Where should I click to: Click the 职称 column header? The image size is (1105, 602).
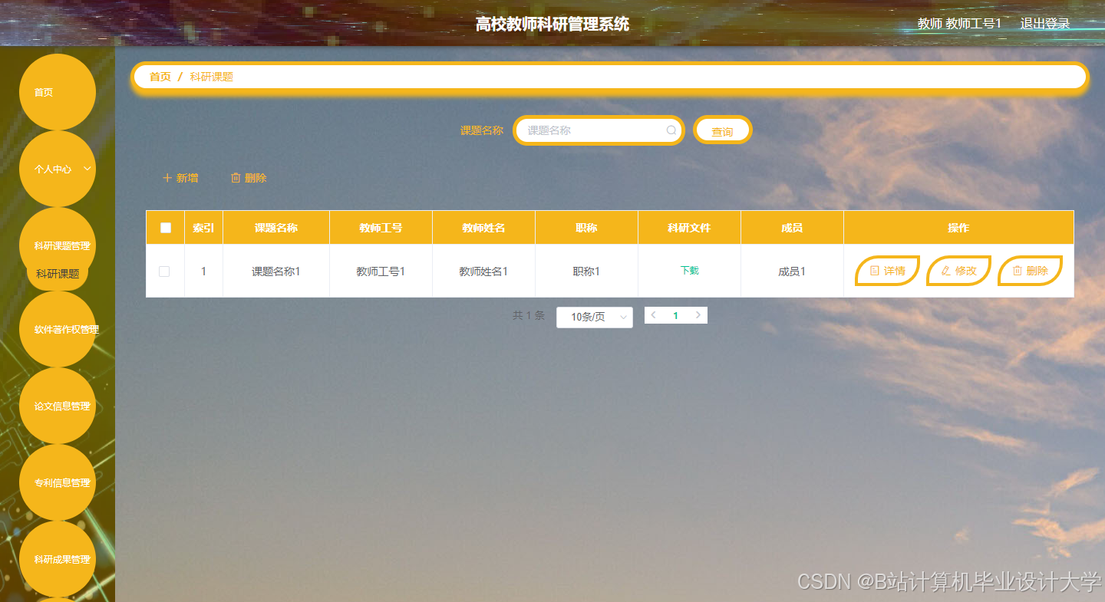586,228
